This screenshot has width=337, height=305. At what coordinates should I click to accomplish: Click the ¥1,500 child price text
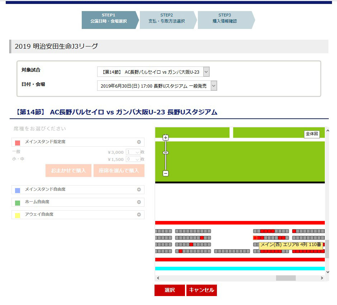116,159
